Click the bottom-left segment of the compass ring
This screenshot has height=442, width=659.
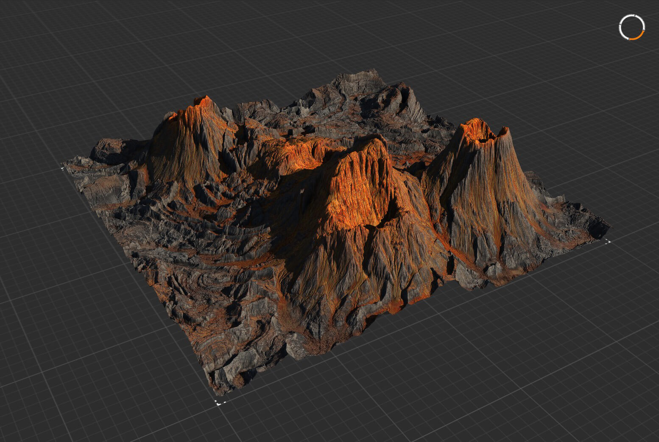pos(623,36)
